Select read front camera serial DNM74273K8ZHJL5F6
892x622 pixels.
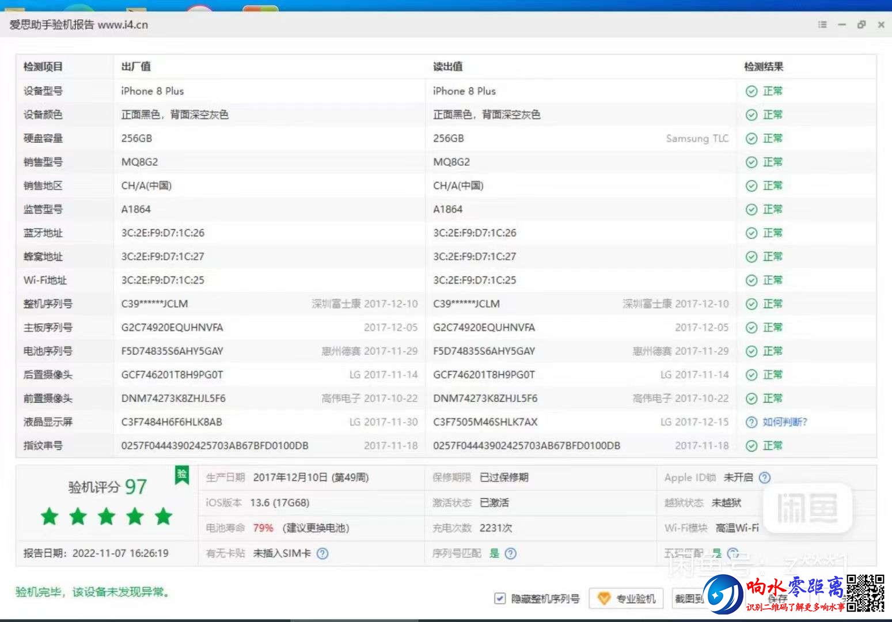[485, 398]
